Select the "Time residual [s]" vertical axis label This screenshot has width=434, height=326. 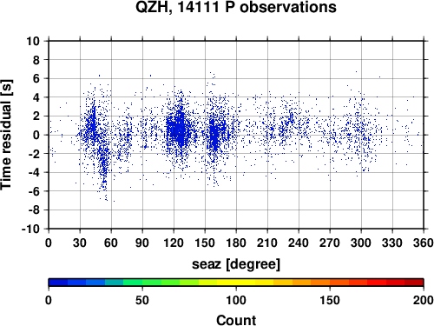pyautogui.click(x=7, y=135)
